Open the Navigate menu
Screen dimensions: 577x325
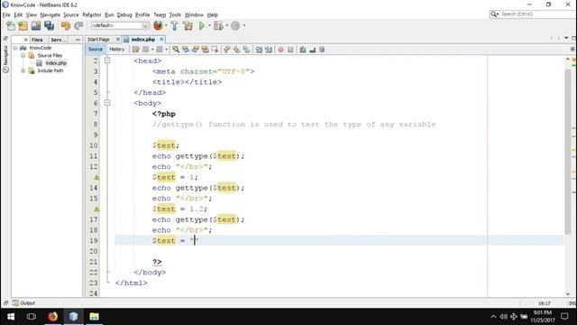pyautogui.click(x=50, y=14)
